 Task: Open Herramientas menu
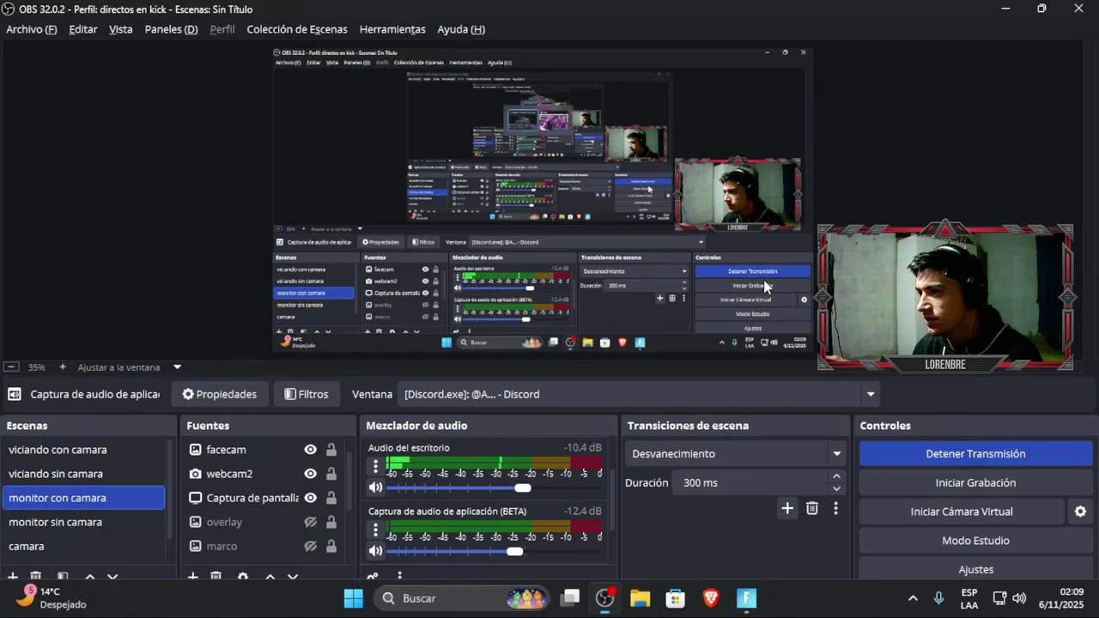(392, 29)
